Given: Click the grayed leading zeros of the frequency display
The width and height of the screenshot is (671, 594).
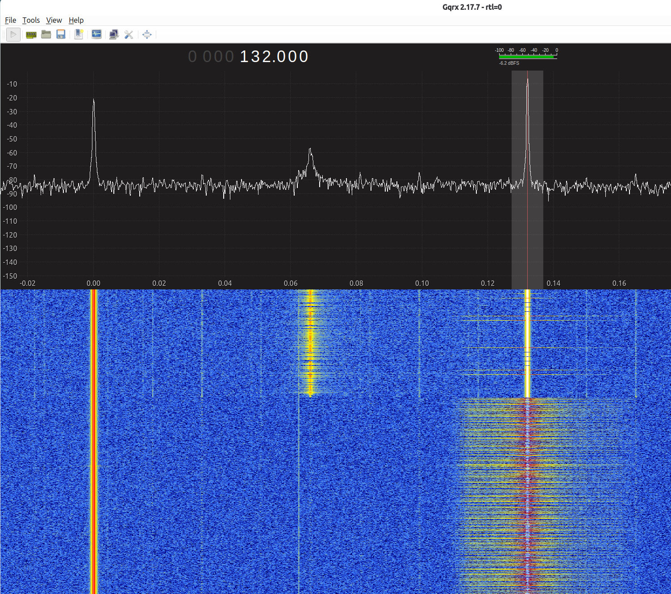Looking at the screenshot, I should (x=211, y=57).
